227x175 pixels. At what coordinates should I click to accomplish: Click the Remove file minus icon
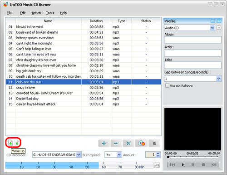[116, 143]
